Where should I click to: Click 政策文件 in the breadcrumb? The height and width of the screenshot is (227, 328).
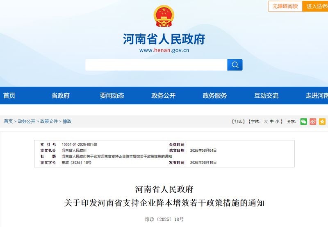(49, 121)
